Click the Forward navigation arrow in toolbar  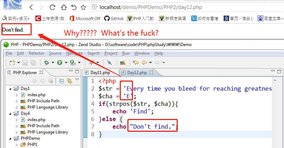click(x=157, y=63)
